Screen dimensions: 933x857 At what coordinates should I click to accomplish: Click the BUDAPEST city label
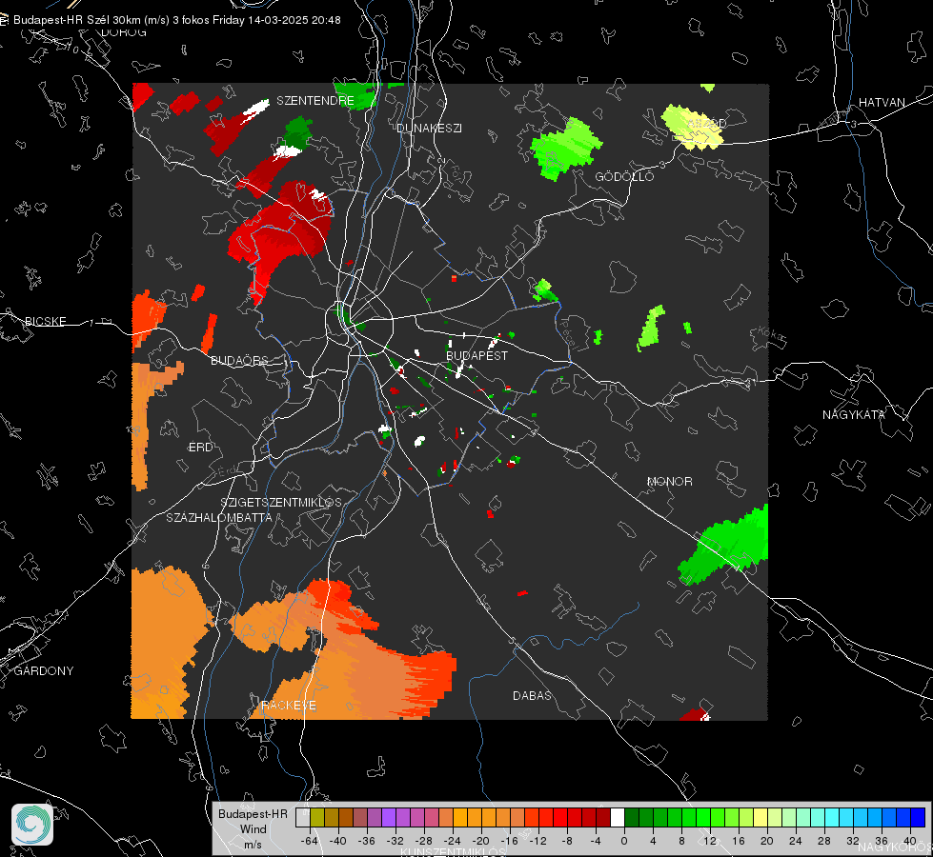[x=477, y=355]
